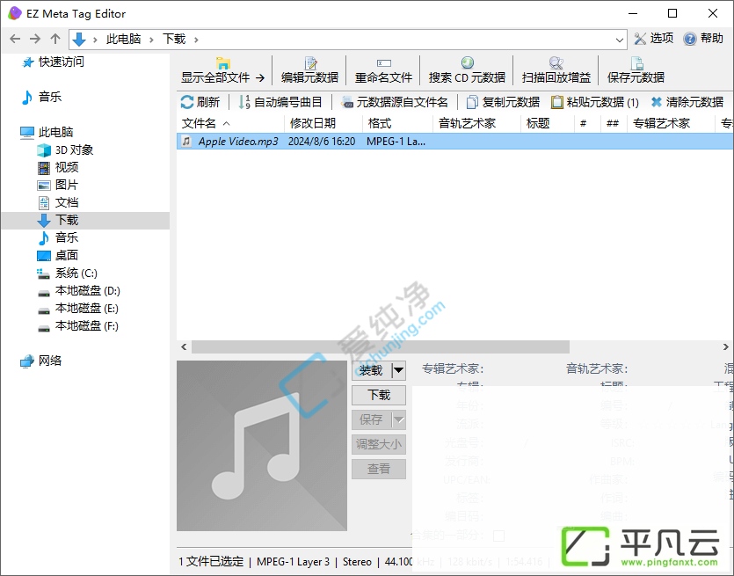Click 重命名文件 toolbar button

pos(383,69)
